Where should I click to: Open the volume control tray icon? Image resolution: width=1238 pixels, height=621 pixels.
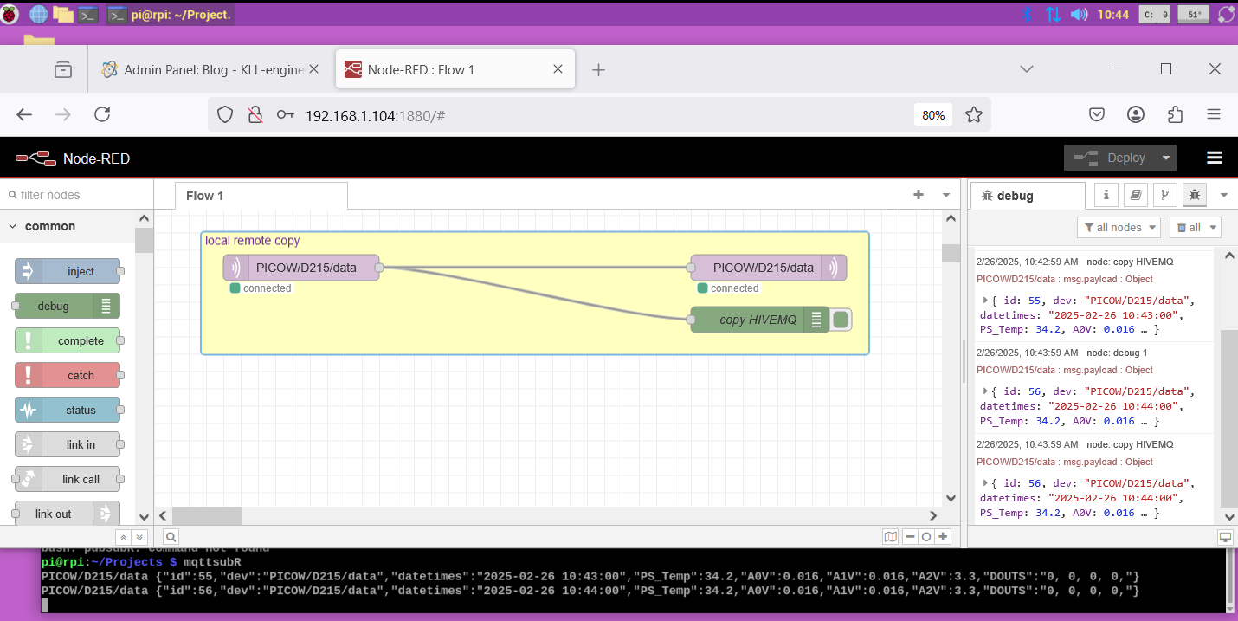pyautogui.click(x=1079, y=14)
